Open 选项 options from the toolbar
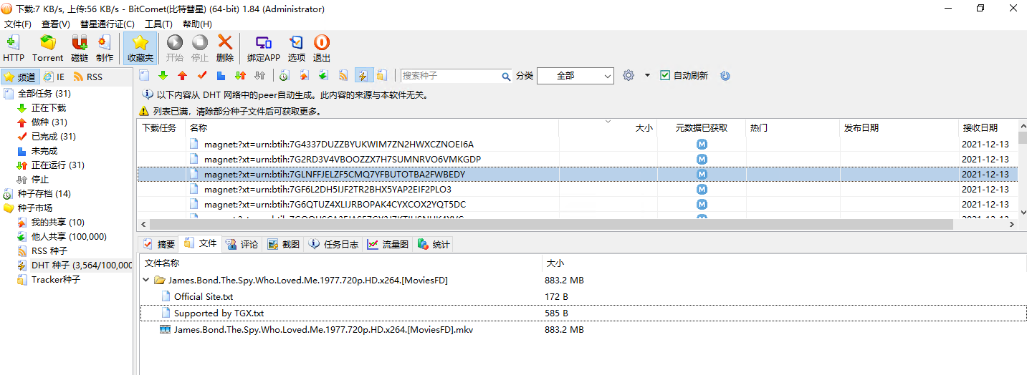The width and height of the screenshot is (1027, 375). [297, 49]
